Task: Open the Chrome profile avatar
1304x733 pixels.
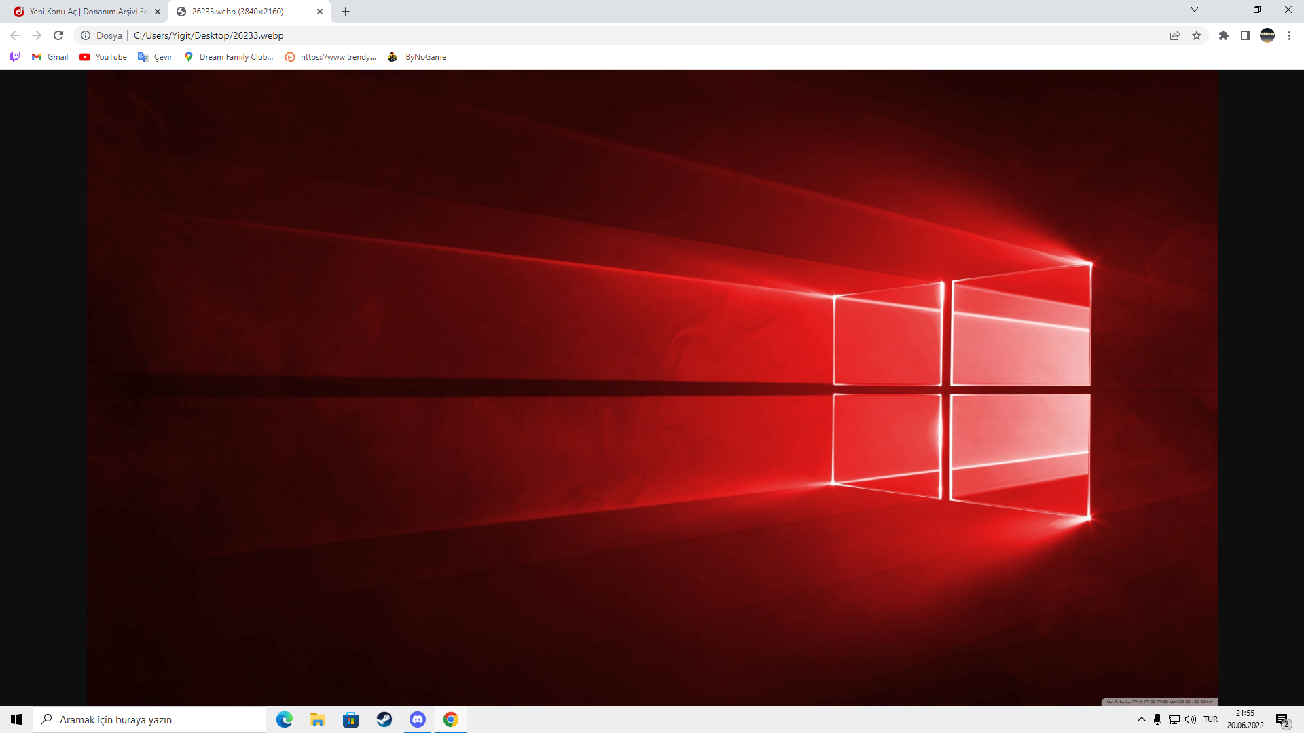Action: [x=1267, y=35]
